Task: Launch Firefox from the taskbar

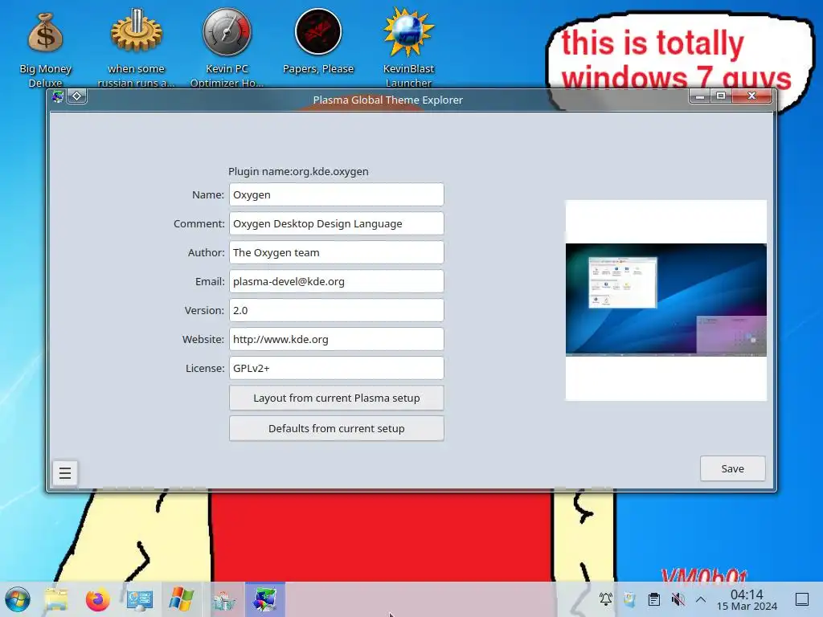Action: pyautogui.click(x=97, y=599)
